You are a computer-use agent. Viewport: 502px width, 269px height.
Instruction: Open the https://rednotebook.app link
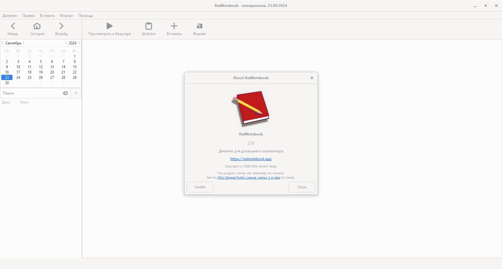pyautogui.click(x=251, y=159)
